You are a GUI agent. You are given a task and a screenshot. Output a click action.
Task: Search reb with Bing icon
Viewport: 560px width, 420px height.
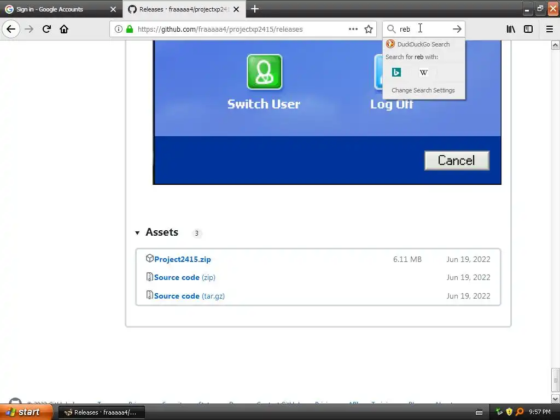tap(396, 72)
